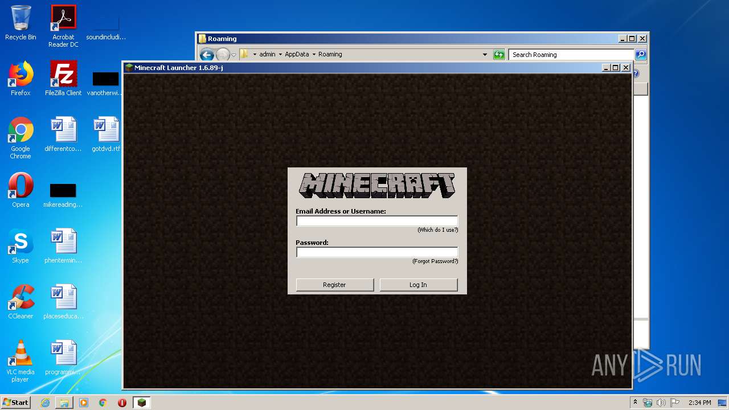Click the Chrome taskbar icon
The image size is (729, 410).
tap(103, 403)
